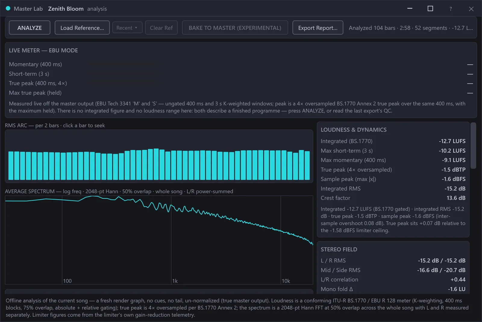Select Integrated RMS -15.2 dB value
Screen dimensions: 482x322
455,188
